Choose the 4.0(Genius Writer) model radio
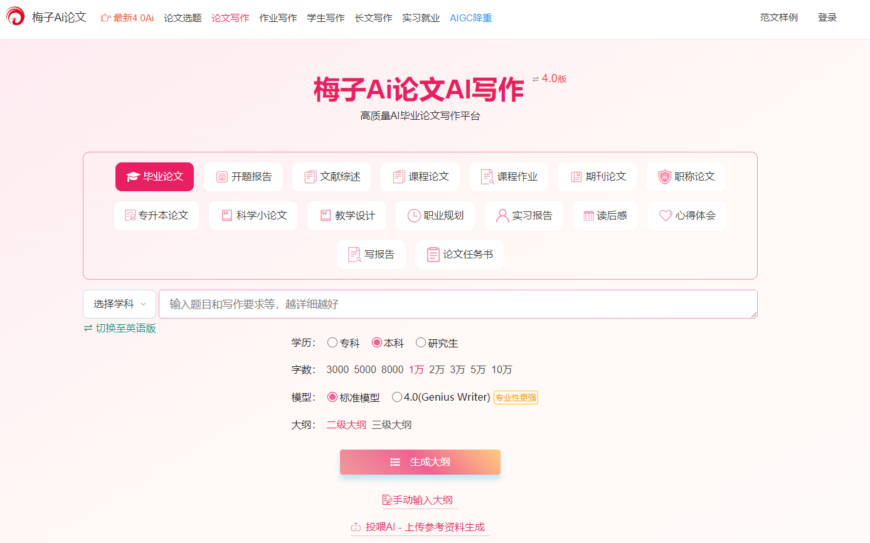 tap(397, 397)
